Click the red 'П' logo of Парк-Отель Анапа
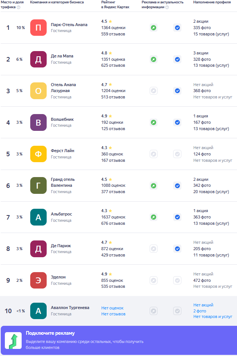 click(x=38, y=28)
